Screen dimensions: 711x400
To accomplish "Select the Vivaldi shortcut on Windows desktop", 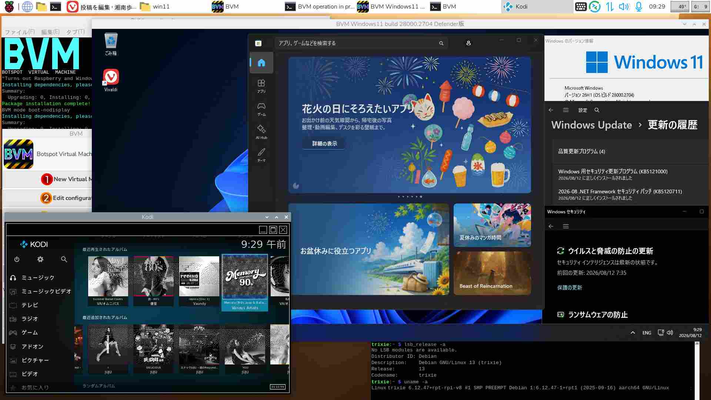I will point(111,80).
